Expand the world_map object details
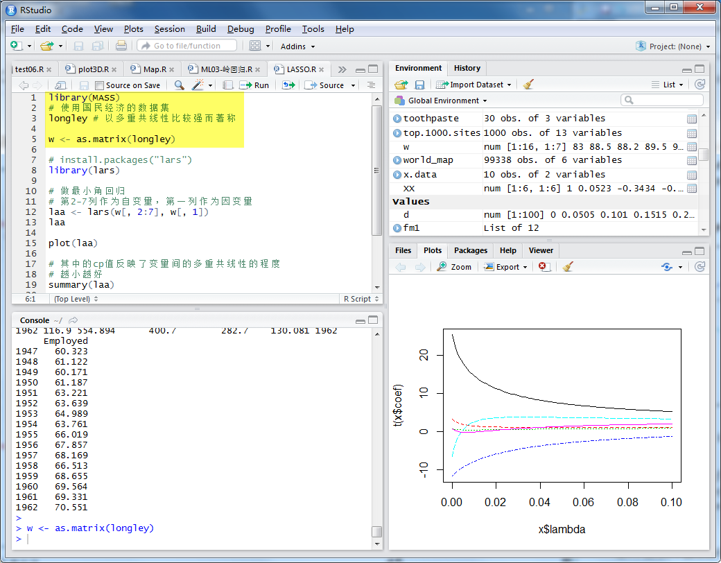This screenshot has width=721, height=563. 397,160
